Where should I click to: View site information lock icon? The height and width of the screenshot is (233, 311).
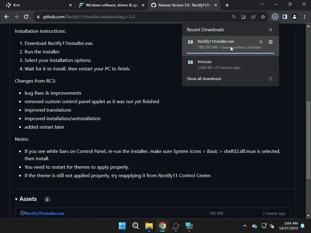pos(38,17)
